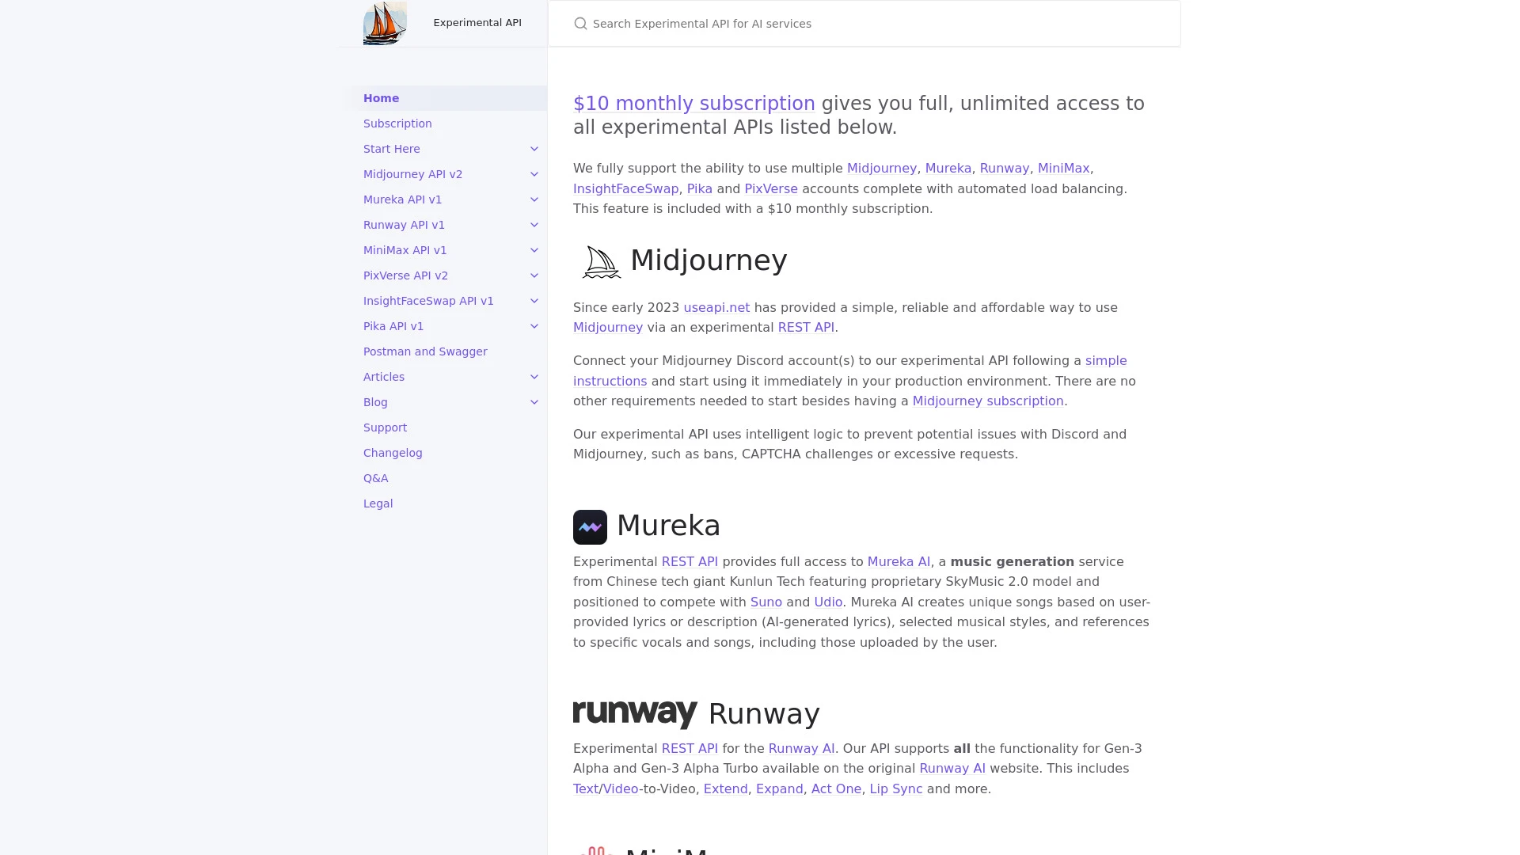Toggle the Blog section open
This screenshot has width=1520, height=855.
(534, 402)
